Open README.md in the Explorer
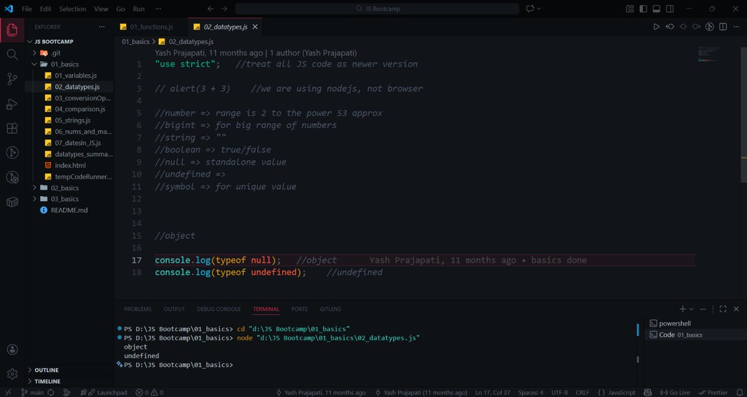 tap(68, 210)
